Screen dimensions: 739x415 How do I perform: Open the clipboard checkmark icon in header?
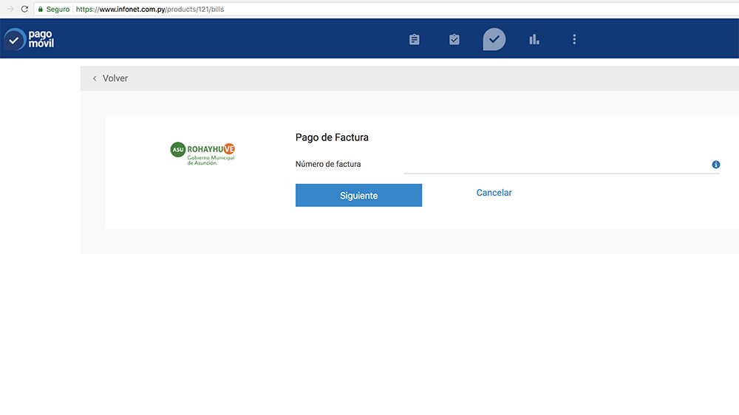(454, 40)
